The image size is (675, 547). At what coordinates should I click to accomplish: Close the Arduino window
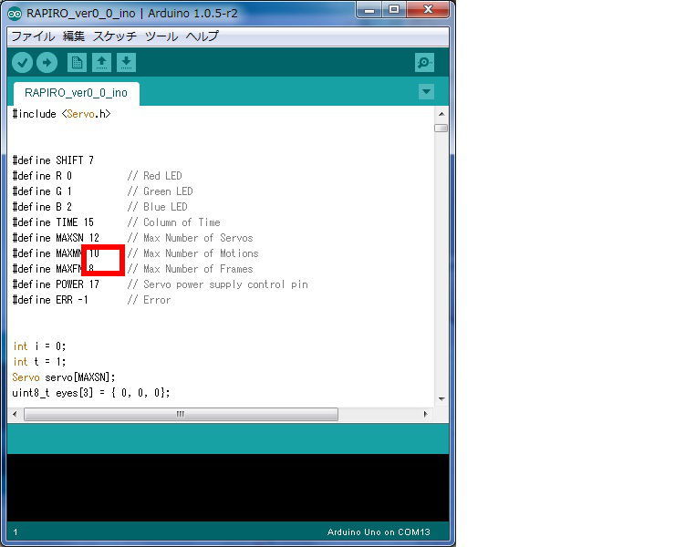pos(428,10)
